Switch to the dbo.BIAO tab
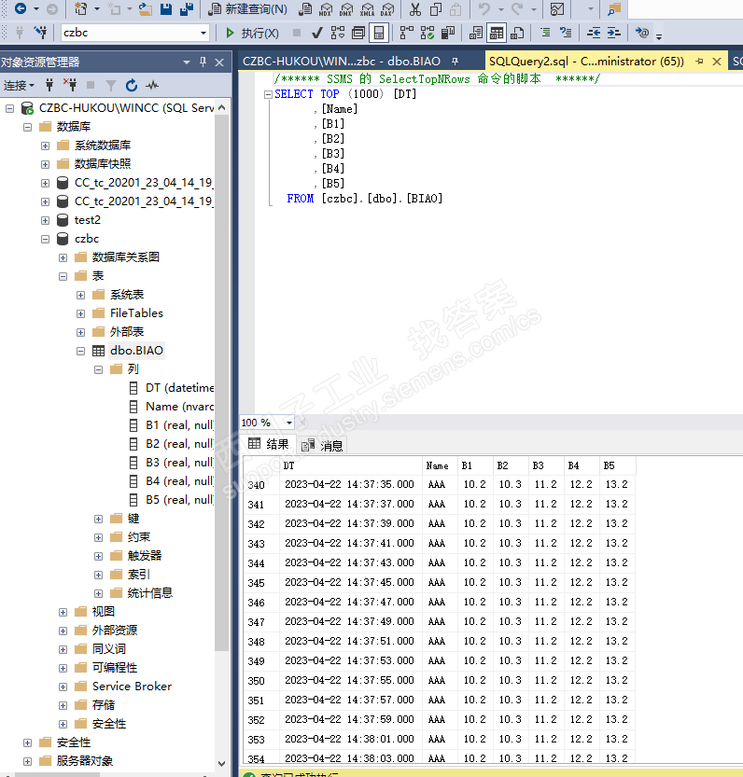Viewport: 743px width, 777px height. (342, 61)
